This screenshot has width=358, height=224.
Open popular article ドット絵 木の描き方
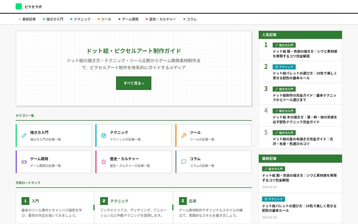[x=305, y=120]
